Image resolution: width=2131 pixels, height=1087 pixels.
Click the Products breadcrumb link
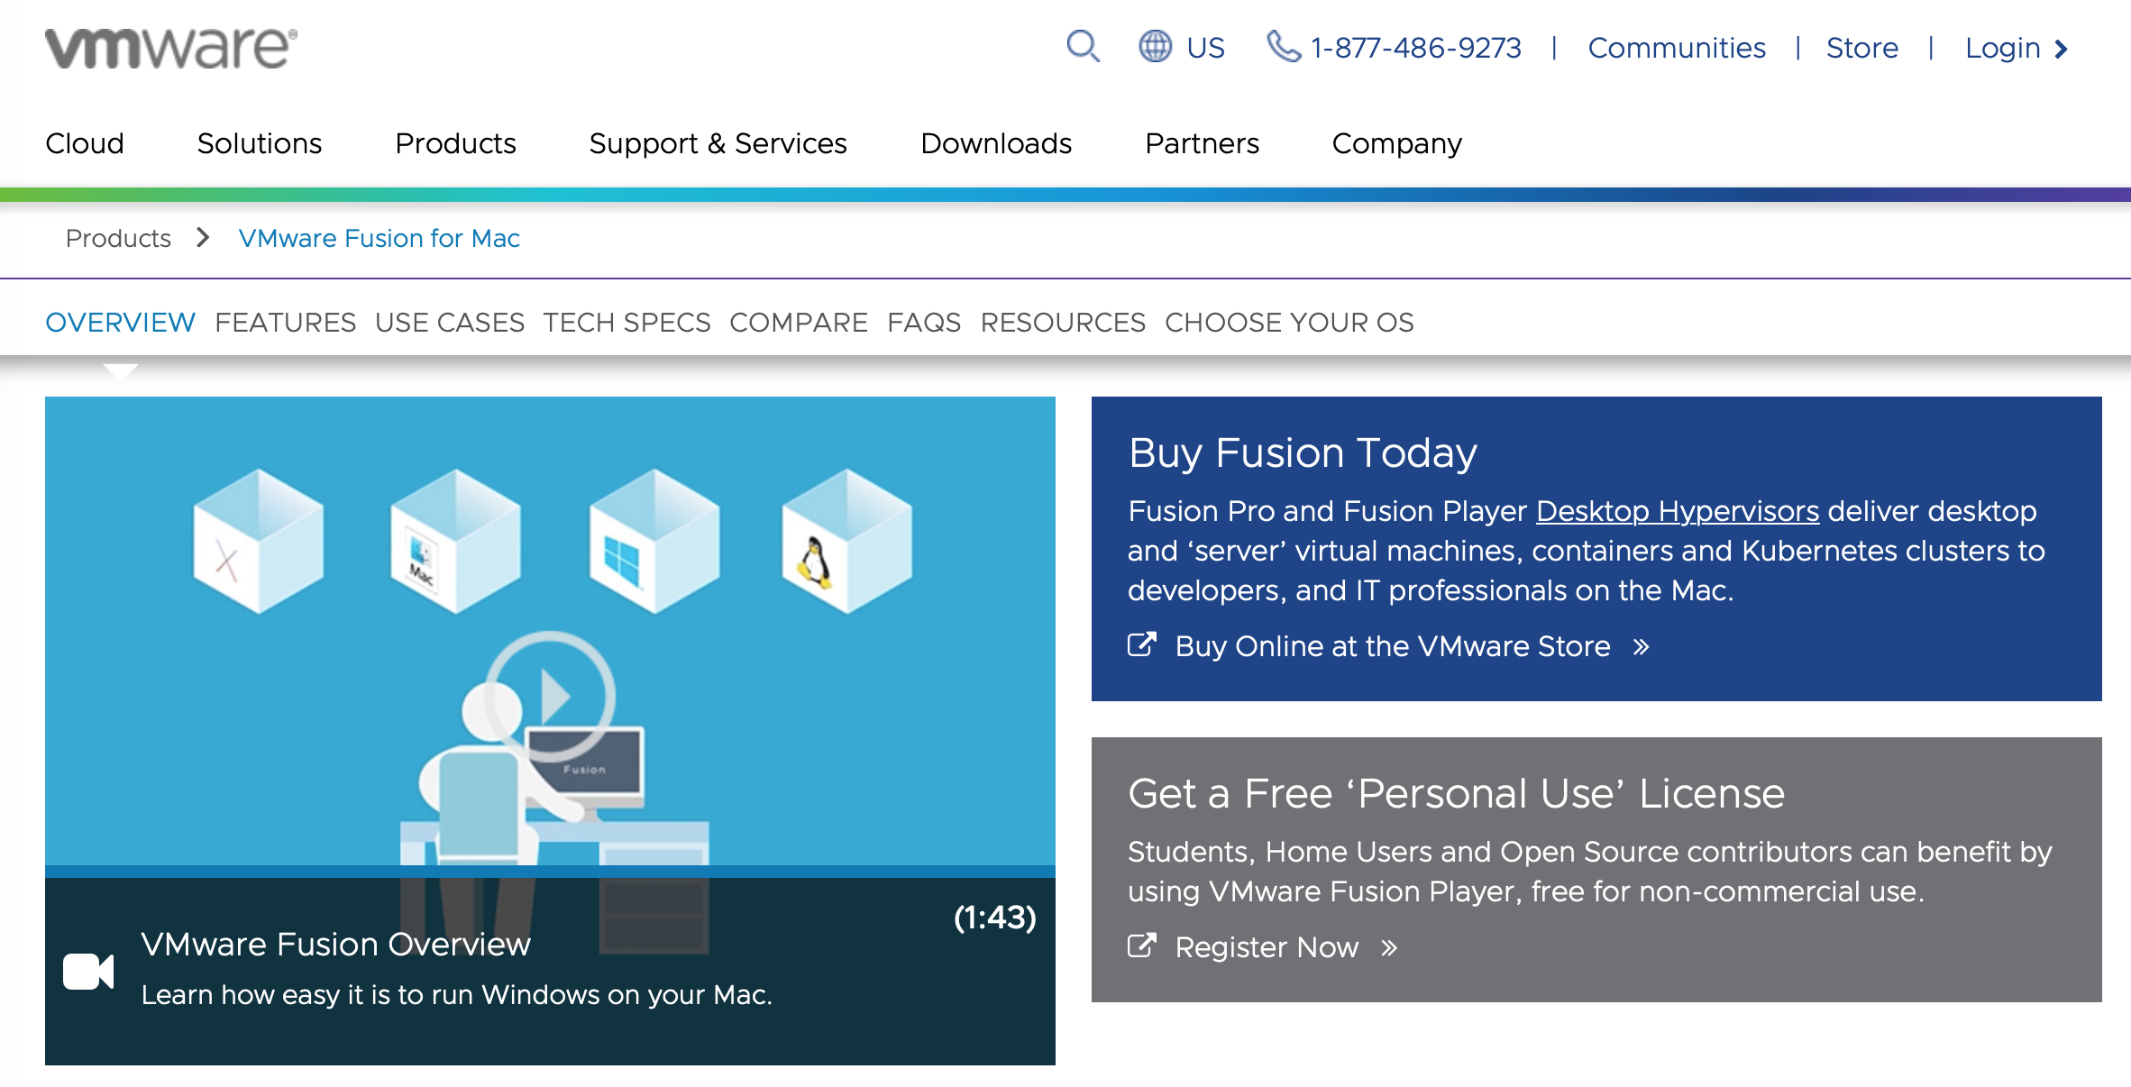pyautogui.click(x=118, y=238)
